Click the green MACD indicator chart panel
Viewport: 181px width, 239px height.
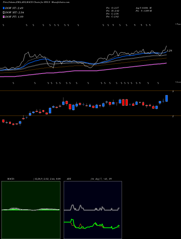[31, 210]
